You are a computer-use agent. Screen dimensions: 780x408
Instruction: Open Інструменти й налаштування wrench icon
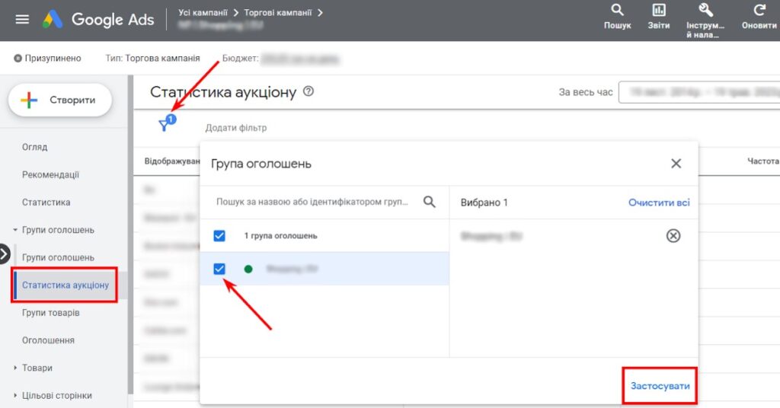(705, 21)
